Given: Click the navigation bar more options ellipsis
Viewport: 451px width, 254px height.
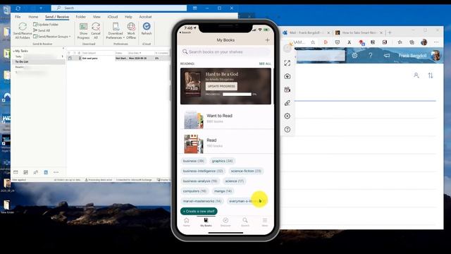Looking at the screenshot, I should [56, 172].
